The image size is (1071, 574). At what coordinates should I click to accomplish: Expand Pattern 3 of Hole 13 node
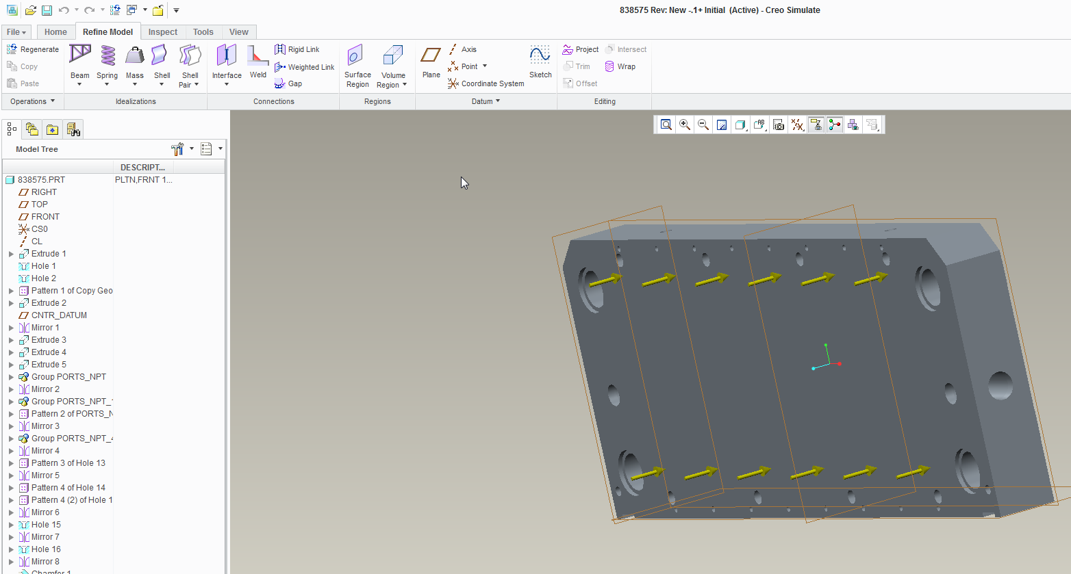click(x=11, y=463)
